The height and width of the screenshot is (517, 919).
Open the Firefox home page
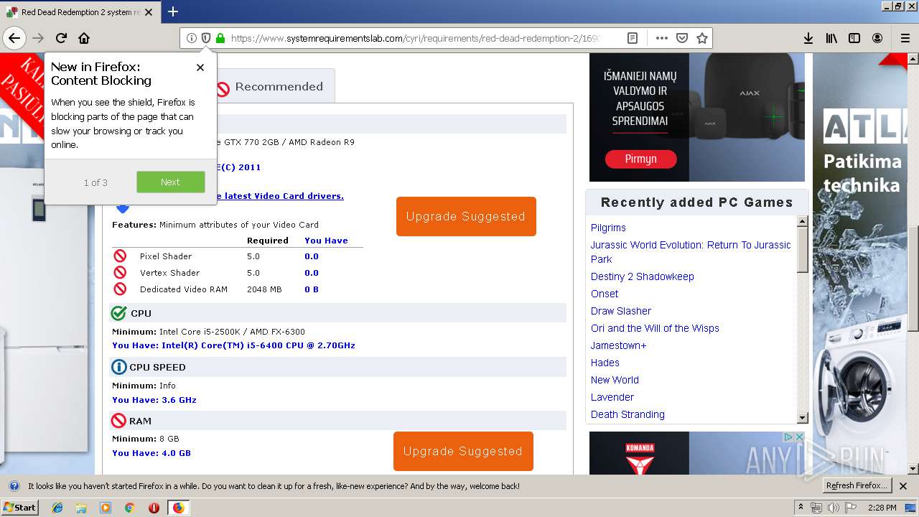[84, 38]
